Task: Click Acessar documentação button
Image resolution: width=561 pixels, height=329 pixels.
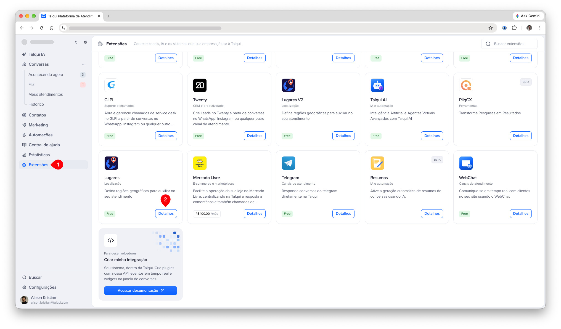Action: pos(141,291)
